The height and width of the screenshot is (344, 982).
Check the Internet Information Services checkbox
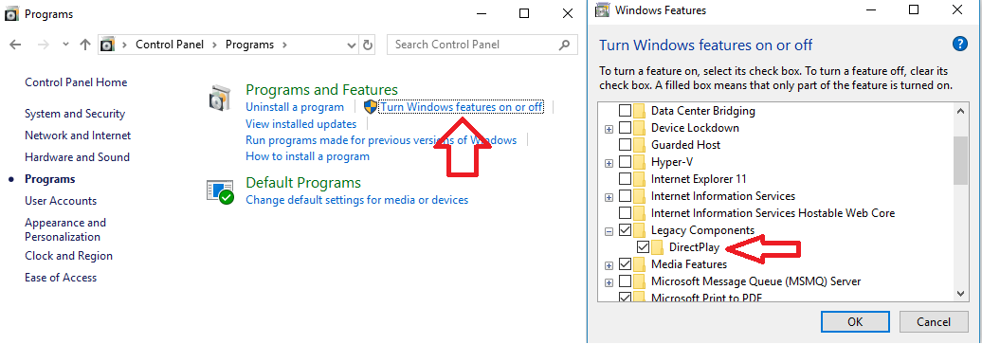625,196
